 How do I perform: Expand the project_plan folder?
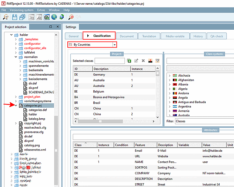coord(16,97)
